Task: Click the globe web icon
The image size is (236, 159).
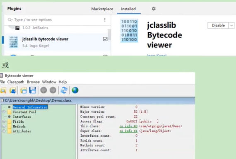Action: click(75, 90)
